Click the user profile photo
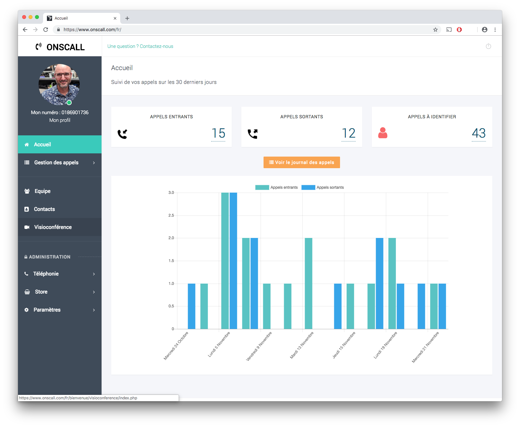Image resolution: width=520 pixels, height=427 pixels. click(59, 85)
